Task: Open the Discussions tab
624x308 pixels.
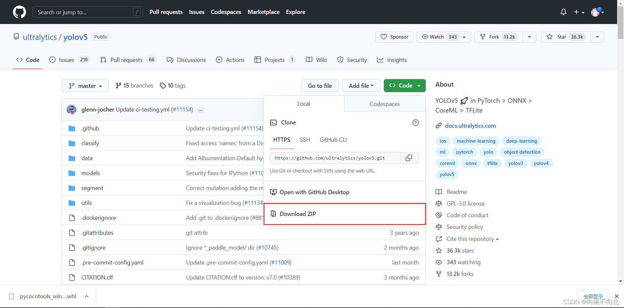Action: (186, 60)
